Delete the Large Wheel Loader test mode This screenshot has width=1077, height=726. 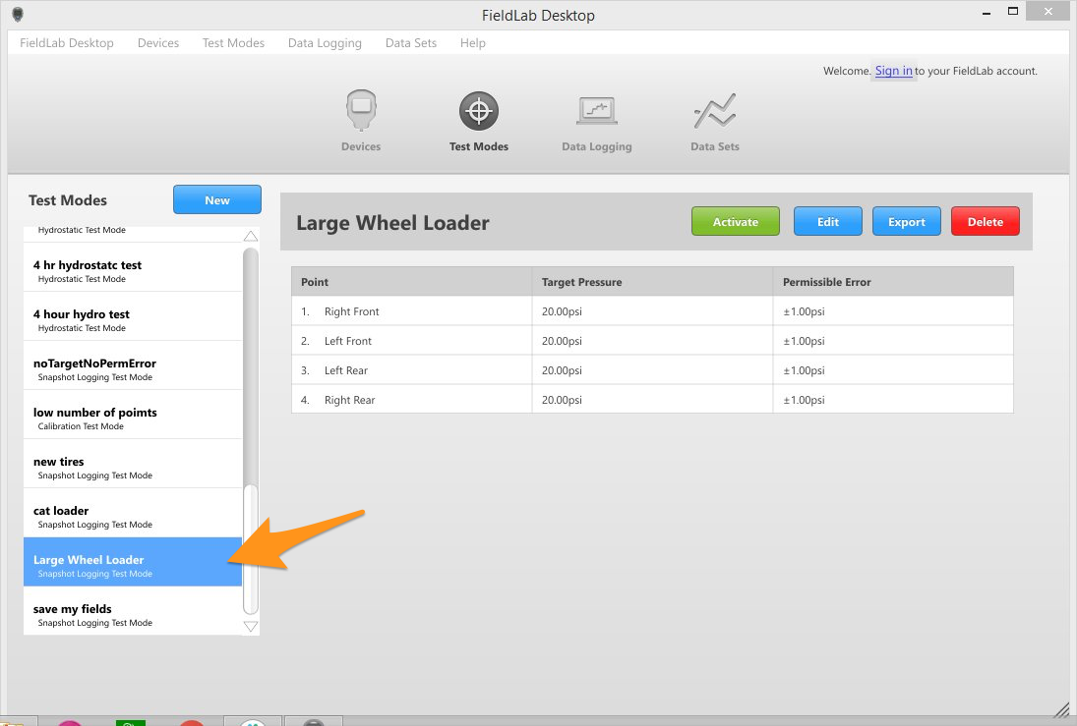click(985, 222)
